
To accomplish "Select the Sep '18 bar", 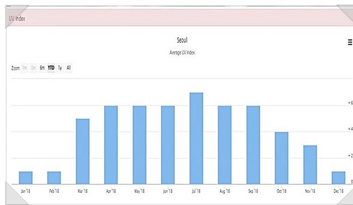I will point(253,145).
